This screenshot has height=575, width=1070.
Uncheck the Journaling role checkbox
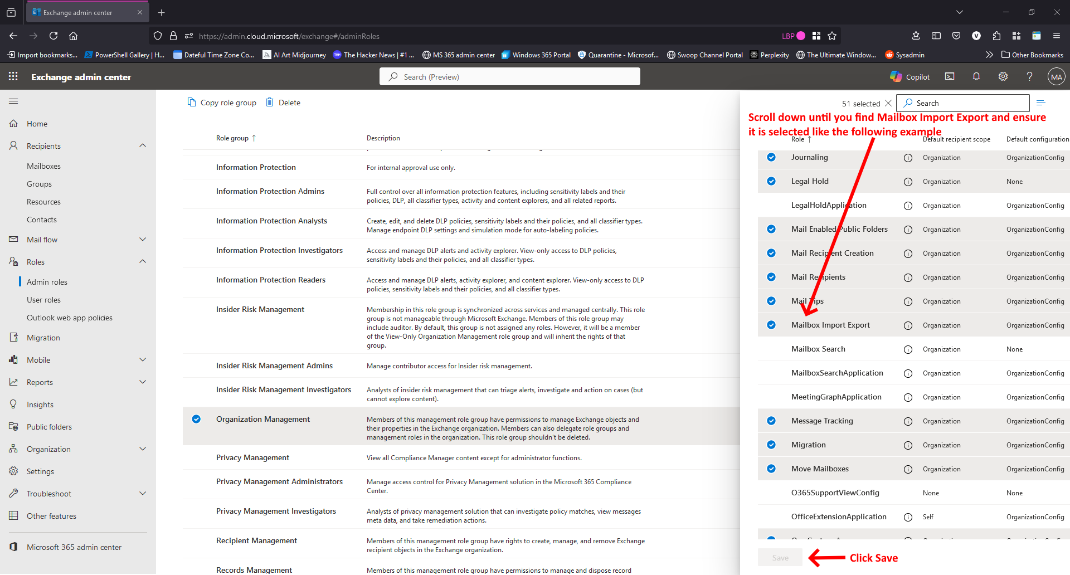771,157
